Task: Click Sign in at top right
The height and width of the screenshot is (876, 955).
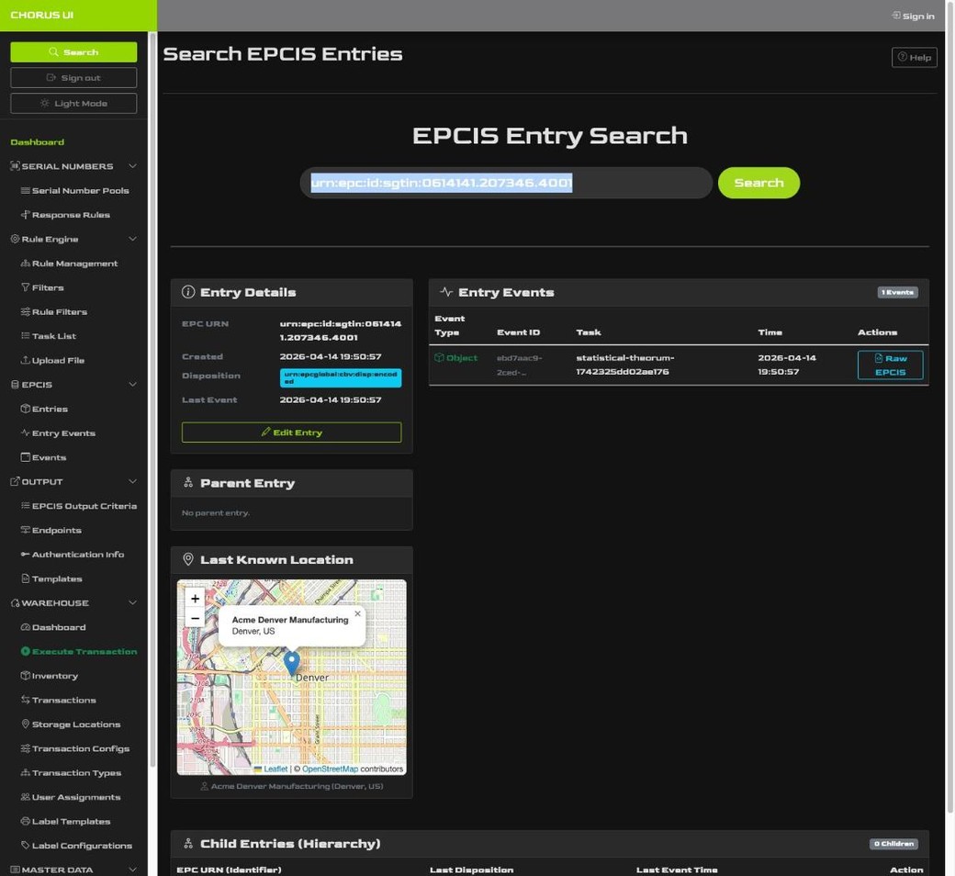Action: coord(913,16)
